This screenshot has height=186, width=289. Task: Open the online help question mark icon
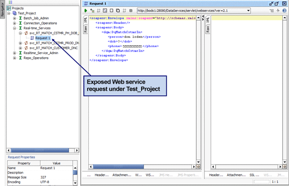[284, 11]
